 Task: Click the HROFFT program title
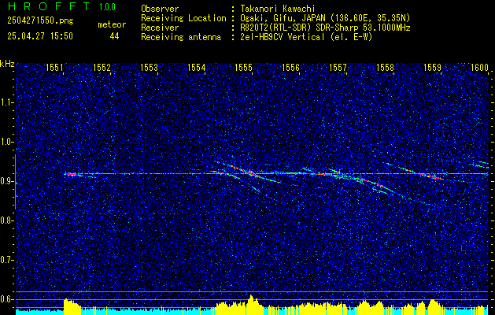tap(49, 6)
